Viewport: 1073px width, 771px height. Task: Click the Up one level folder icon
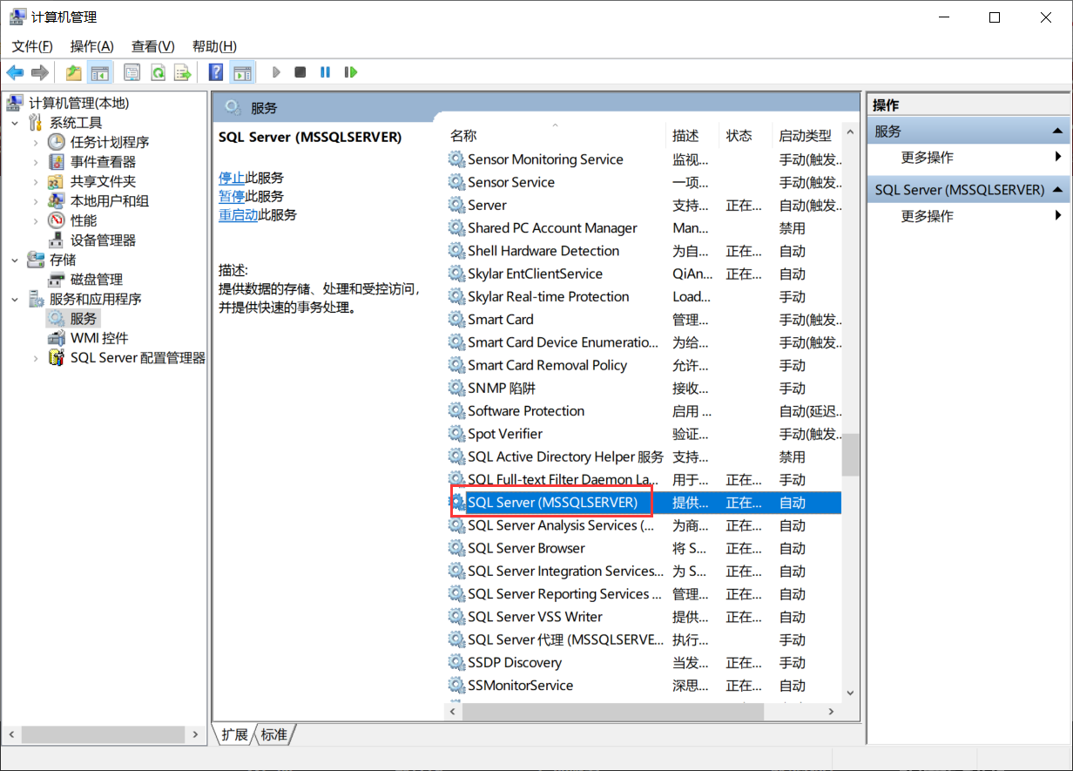[x=74, y=72]
